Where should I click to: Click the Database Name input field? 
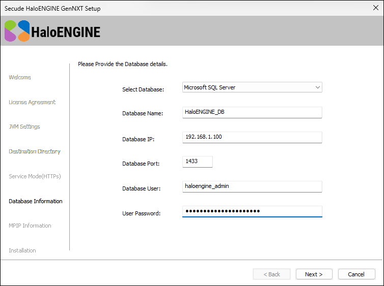tap(252, 112)
